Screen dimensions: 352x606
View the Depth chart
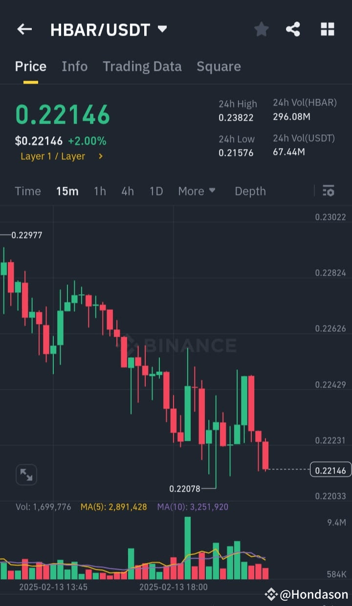(x=250, y=191)
